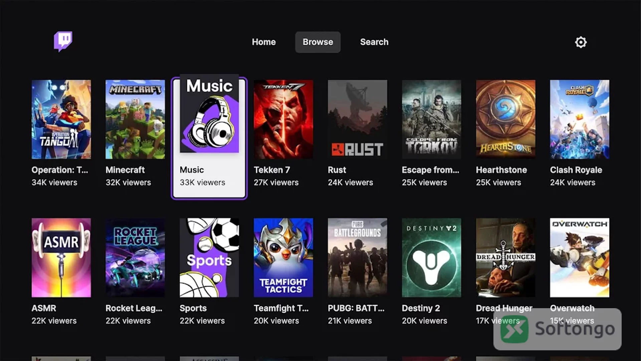Viewport: 641px width, 361px height.
Task: Go to the Home tab
Action: pos(264,42)
